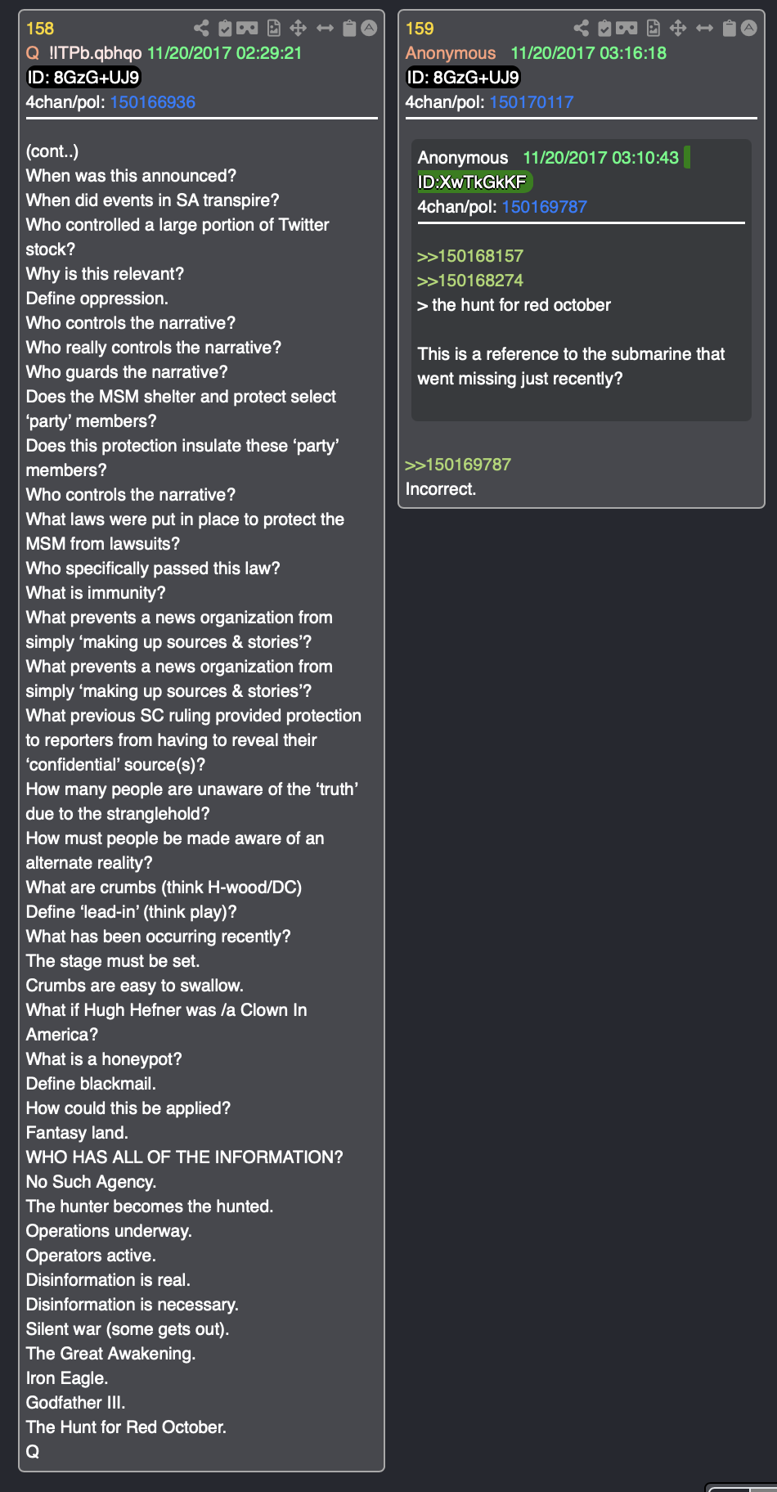Open 4chan/pol link 150166936
777x1492 pixels.
(153, 102)
